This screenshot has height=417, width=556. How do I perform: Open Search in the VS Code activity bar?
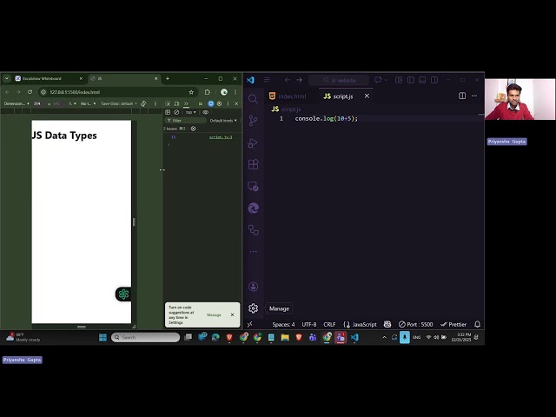[253, 98]
